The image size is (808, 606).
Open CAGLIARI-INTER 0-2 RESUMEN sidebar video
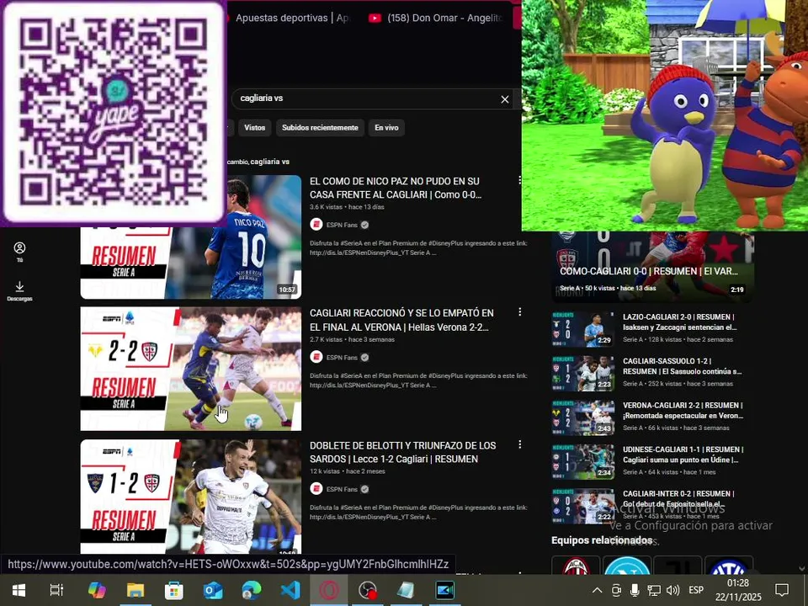(678, 498)
